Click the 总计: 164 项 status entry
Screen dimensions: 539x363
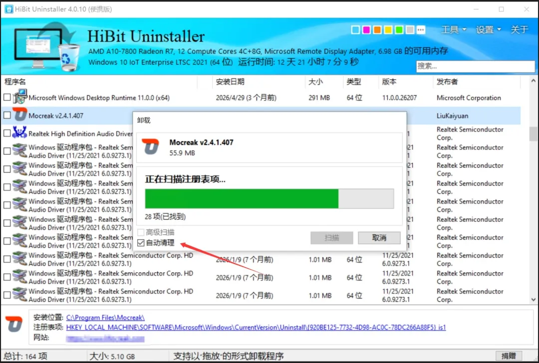(25, 356)
